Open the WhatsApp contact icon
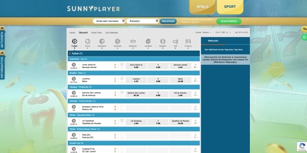The height and width of the screenshot is (153, 307). point(304,37)
